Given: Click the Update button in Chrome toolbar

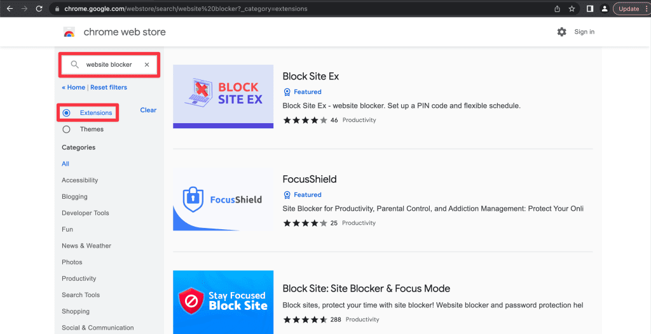Looking at the screenshot, I should click(x=628, y=9).
